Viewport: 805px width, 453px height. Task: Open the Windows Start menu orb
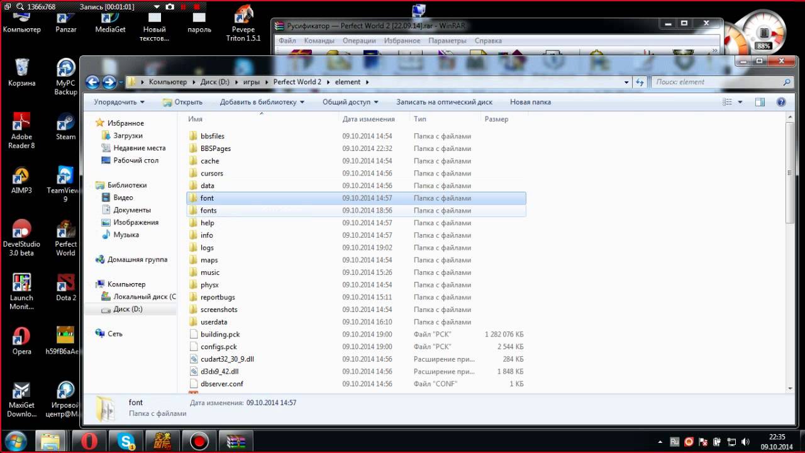pyautogui.click(x=15, y=440)
